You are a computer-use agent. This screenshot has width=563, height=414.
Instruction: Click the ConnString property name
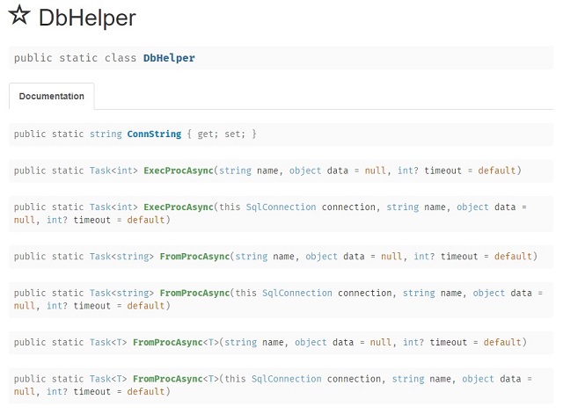tap(154, 134)
